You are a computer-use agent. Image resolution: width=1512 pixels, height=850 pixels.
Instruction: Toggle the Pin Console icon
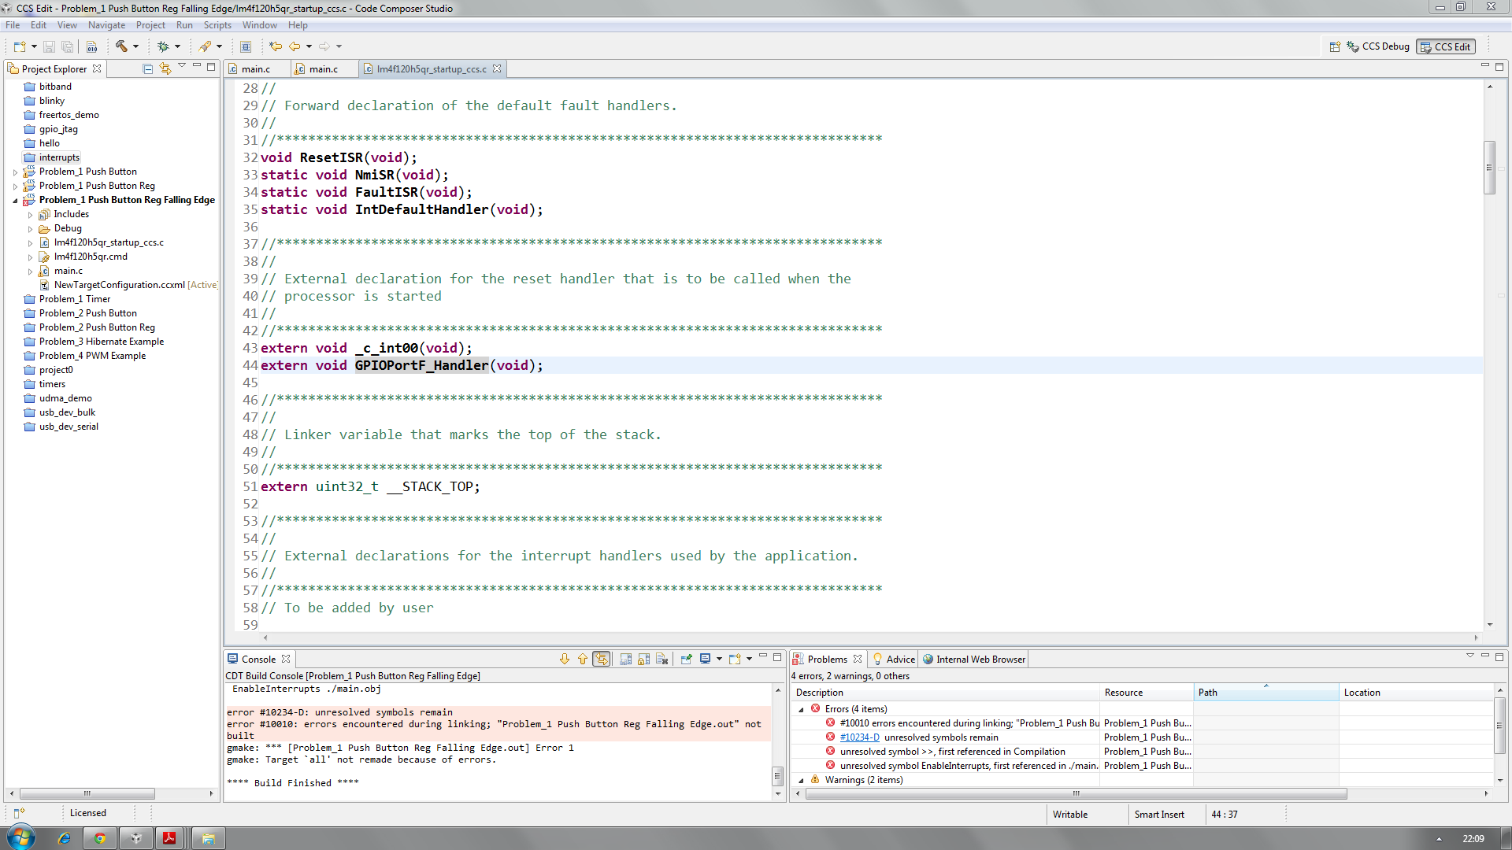[x=686, y=659]
